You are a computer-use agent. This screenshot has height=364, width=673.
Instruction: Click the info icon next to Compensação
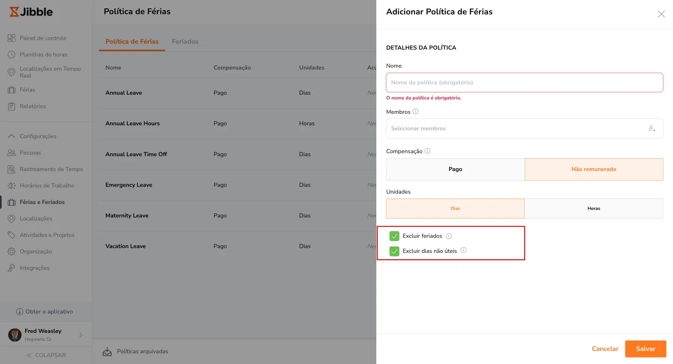click(x=428, y=151)
